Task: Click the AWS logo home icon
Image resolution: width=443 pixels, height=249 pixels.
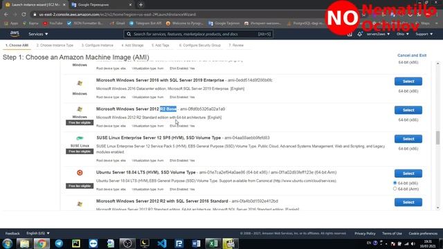Action: click(15, 34)
